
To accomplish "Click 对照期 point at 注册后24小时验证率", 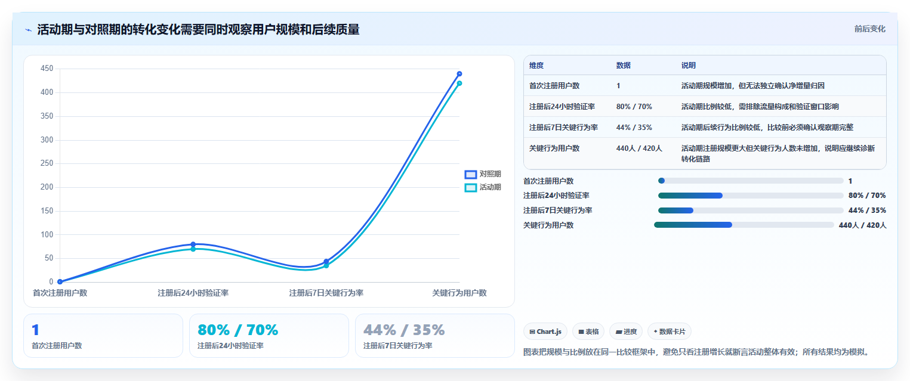I will 193,244.
